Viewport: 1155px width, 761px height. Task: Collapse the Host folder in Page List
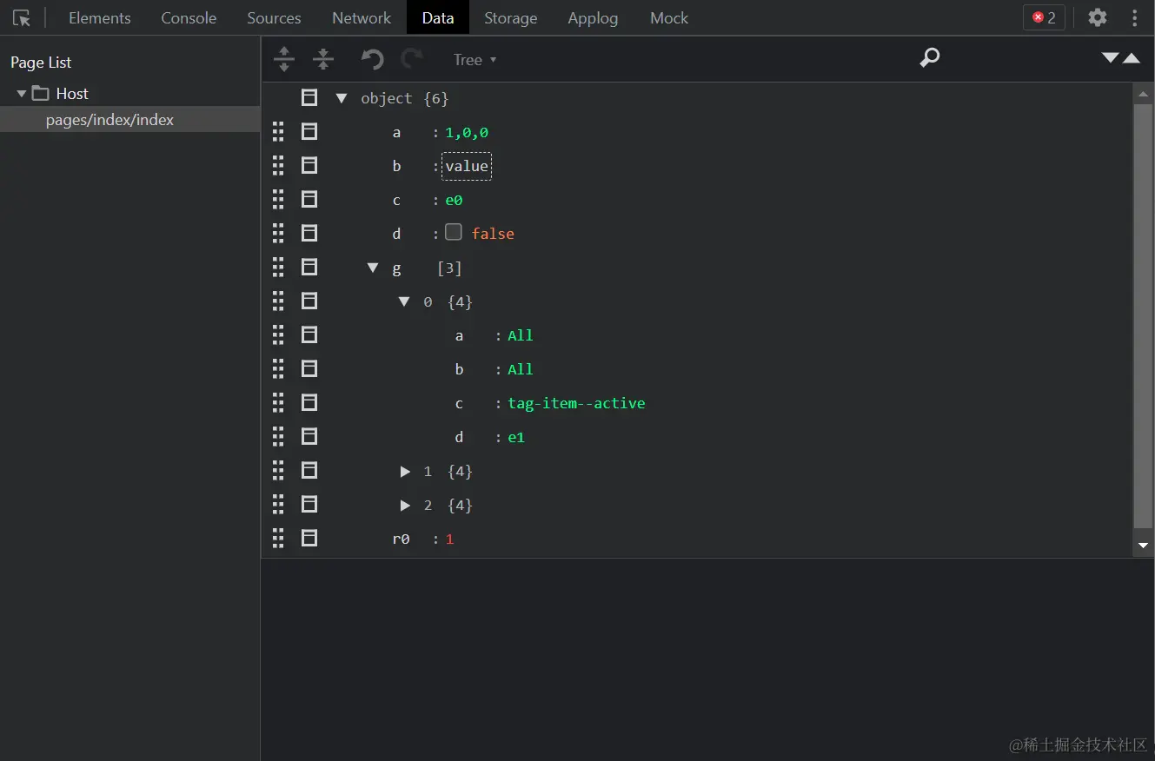coord(22,93)
